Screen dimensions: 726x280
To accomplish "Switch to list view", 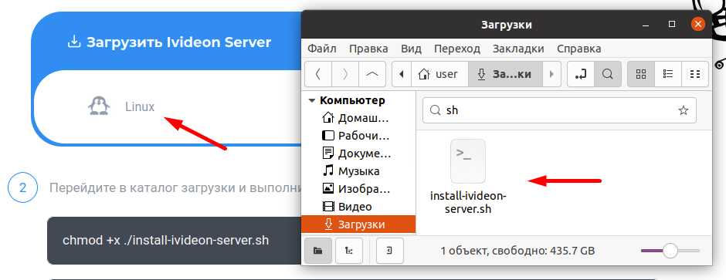I will coord(667,74).
